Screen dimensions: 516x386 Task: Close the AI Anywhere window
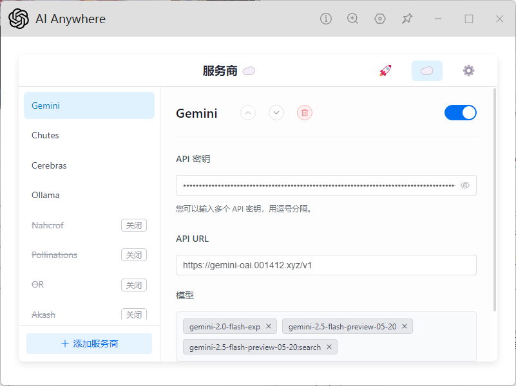499,19
